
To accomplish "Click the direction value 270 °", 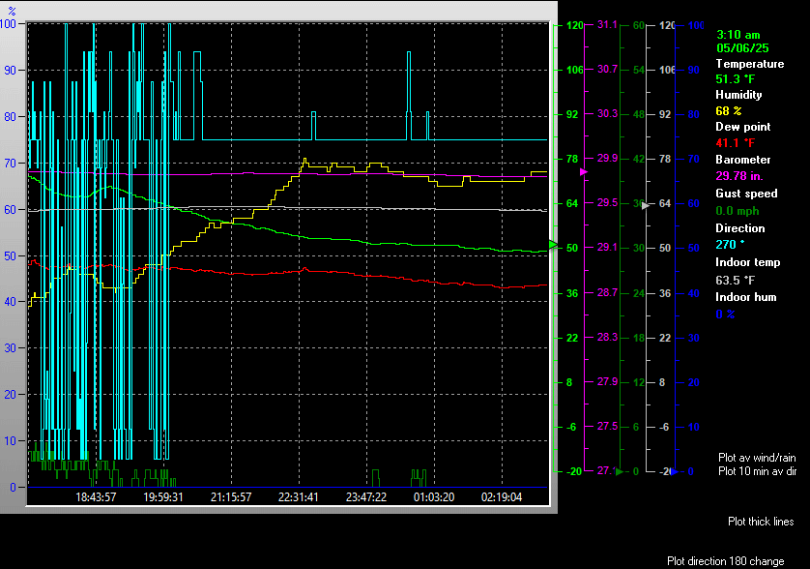I will pos(730,244).
